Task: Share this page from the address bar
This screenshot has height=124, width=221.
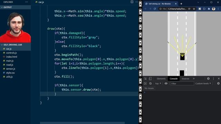Action: pos(189,9)
